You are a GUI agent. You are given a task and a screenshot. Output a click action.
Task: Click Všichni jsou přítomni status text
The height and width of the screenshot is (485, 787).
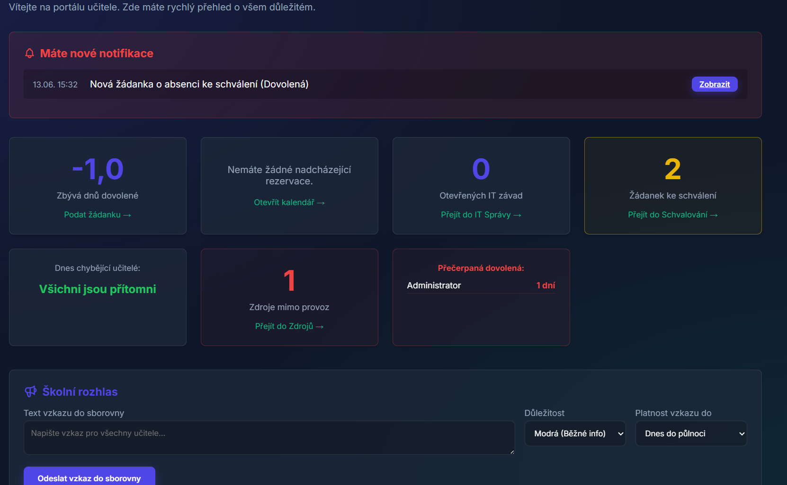tap(98, 289)
